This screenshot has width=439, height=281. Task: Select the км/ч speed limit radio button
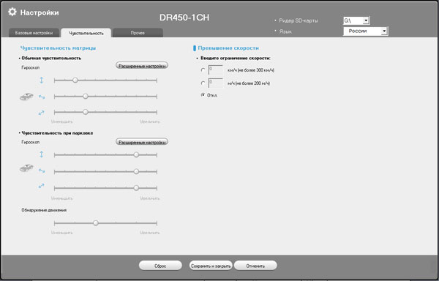pyautogui.click(x=203, y=70)
